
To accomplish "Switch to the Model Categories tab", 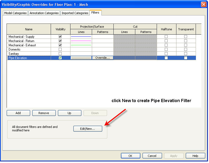I will pos(15,13).
